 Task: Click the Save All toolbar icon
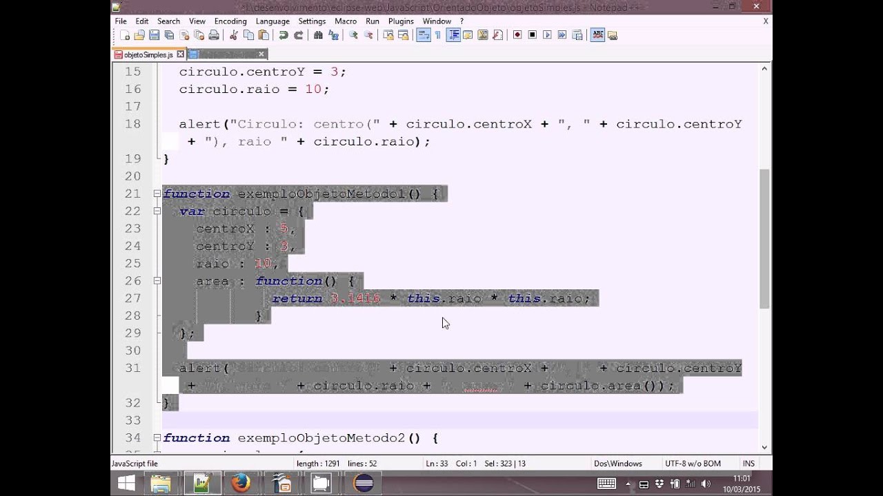tap(169, 35)
